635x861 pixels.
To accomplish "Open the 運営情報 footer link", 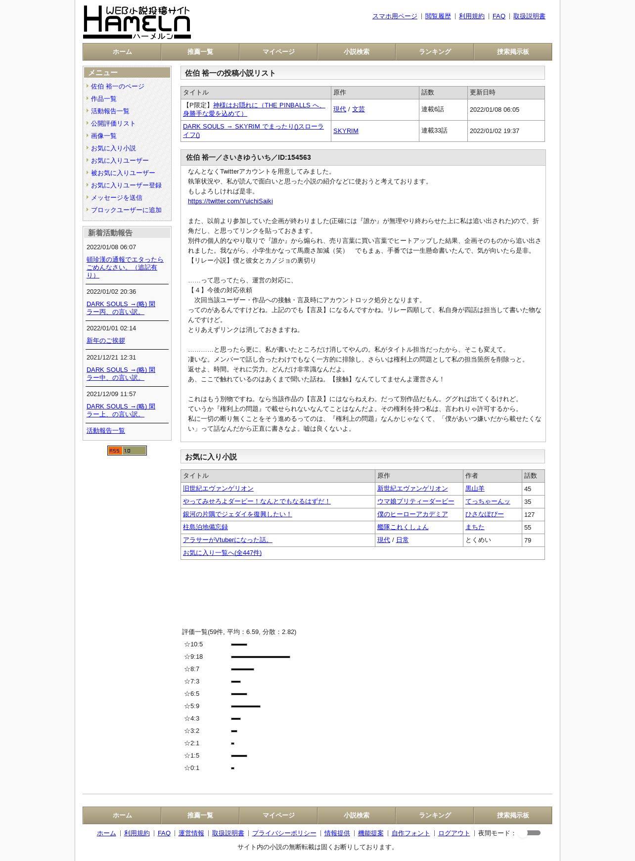I will click(x=191, y=833).
